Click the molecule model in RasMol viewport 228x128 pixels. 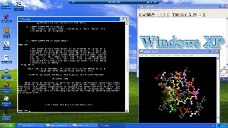(x=180, y=93)
